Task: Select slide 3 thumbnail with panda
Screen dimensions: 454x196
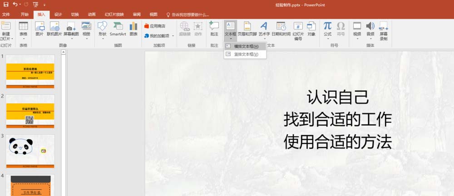Action: coord(30,152)
